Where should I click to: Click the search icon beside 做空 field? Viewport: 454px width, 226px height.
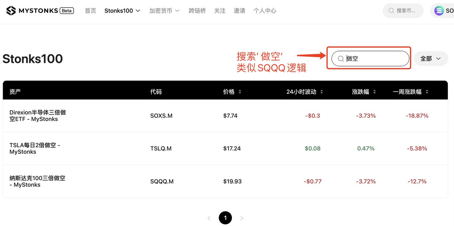(x=340, y=59)
